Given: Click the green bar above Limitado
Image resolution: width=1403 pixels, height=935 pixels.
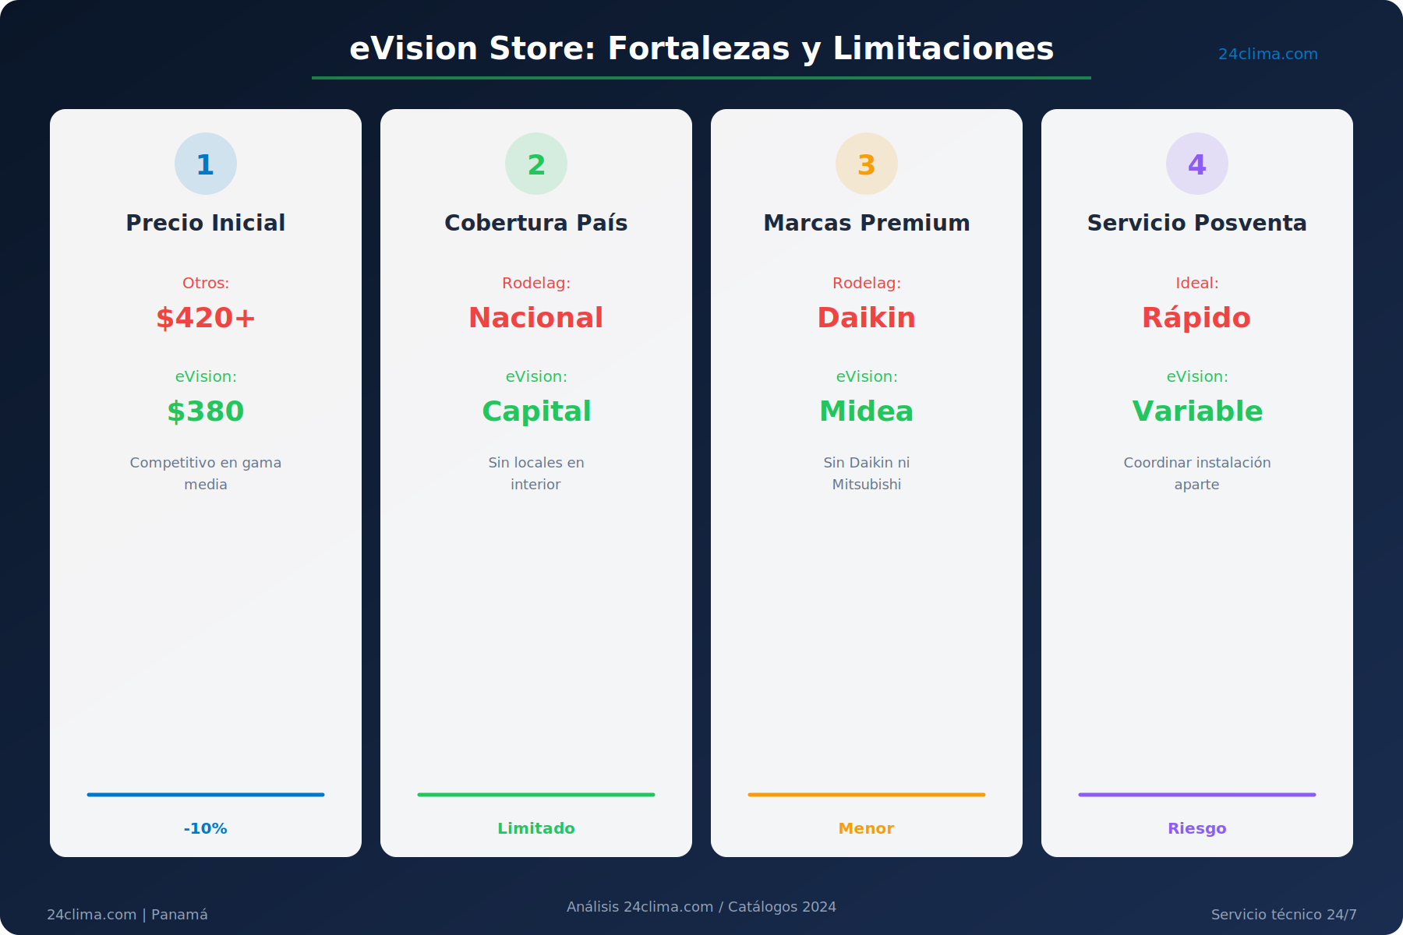Looking at the screenshot, I should pyautogui.click(x=536, y=795).
